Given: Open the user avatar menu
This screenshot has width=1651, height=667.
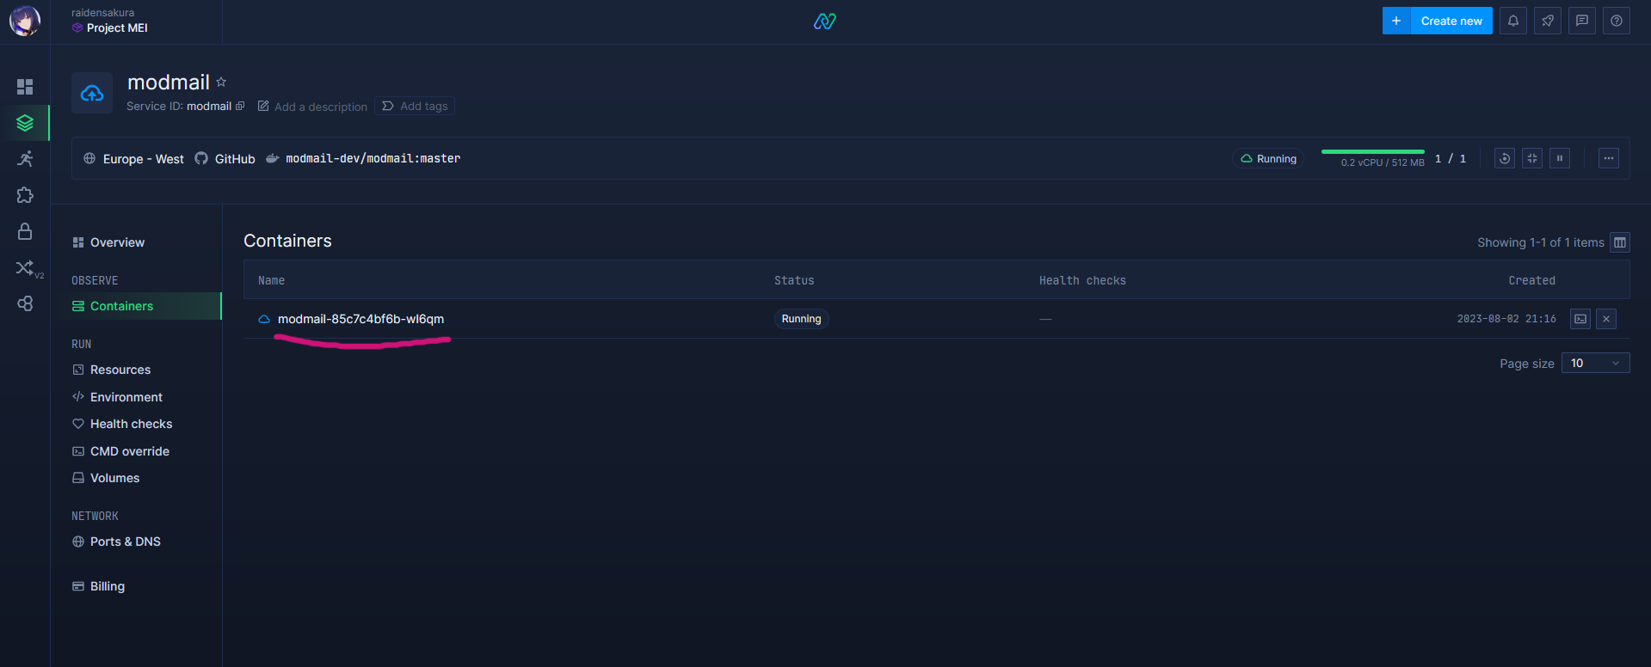Looking at the screenshot, I should (x=24, y=21).
